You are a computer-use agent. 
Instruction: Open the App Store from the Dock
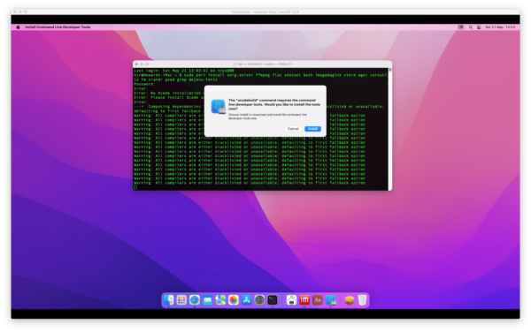point(247,300)
